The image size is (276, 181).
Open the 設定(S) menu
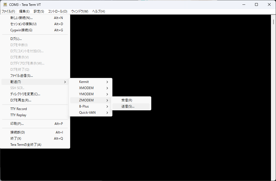tap(39, 11)
